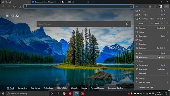Open the user profile avatar
This screenshot has width=170, height=96.
click(x=161, y=6)
